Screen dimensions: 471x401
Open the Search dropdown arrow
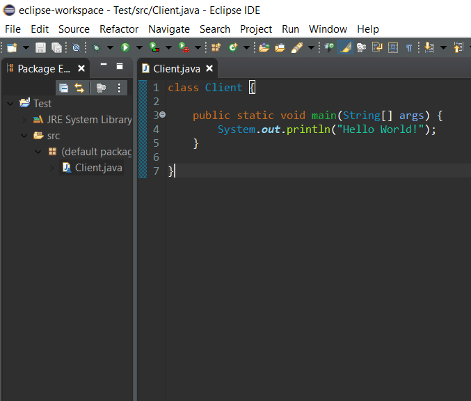[x=312, y=47]
